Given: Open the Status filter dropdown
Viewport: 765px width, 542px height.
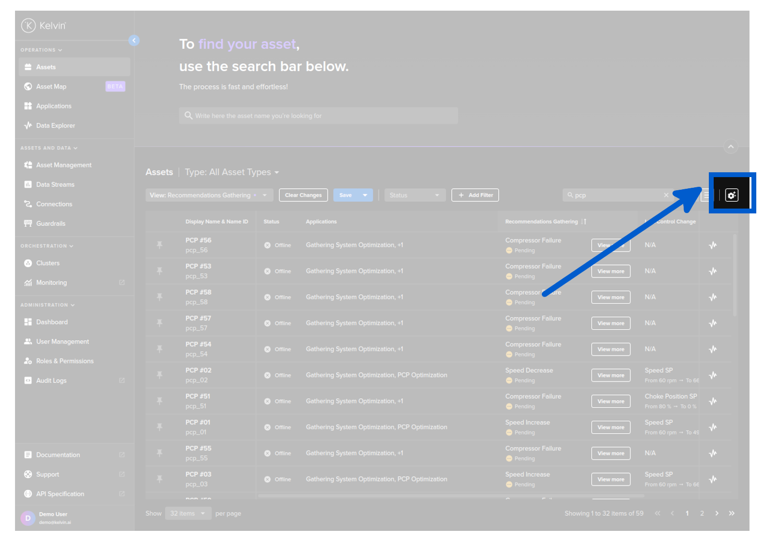Looking at the screenshot, I should pyautogui.click(x=414, y=195).
